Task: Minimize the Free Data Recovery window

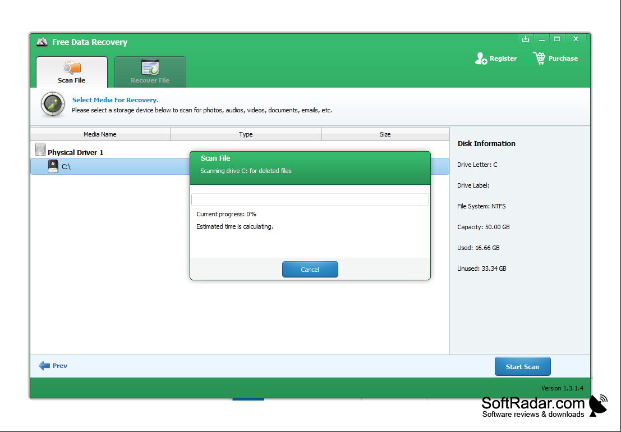Action: [541, 39]
